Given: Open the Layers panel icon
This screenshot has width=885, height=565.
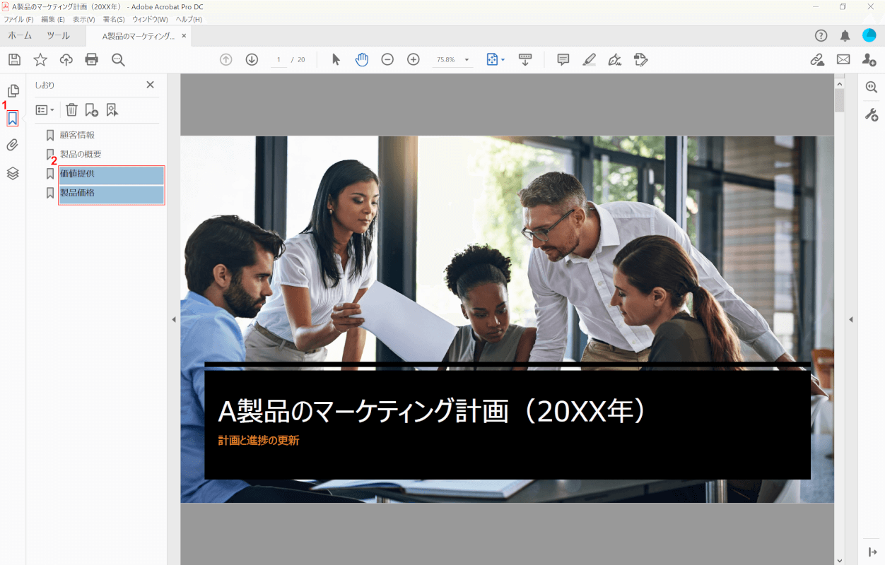Looking at the screenshot, I should coord(13,173).
